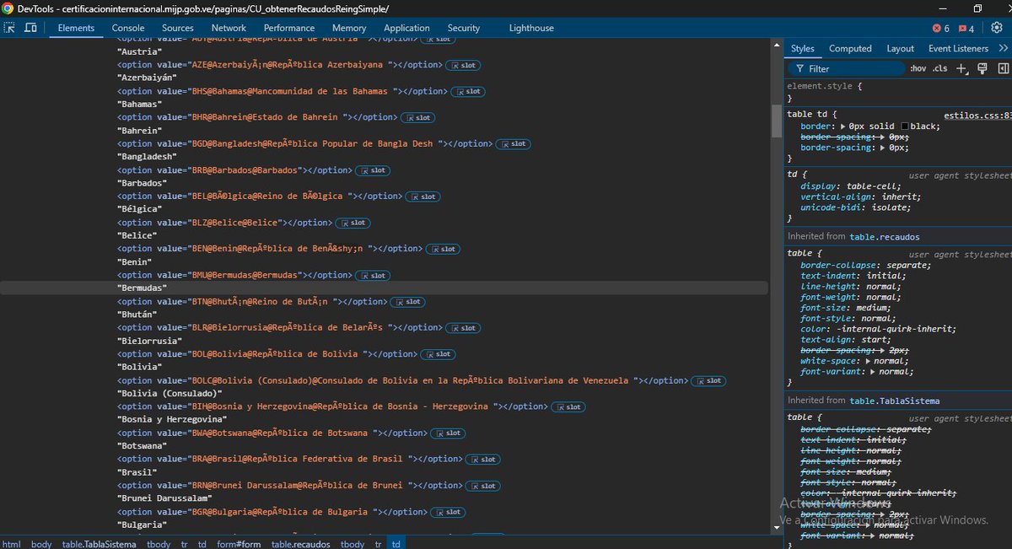Image resolution: width=1012 pixels, height=549 pixels.
Task: Open estilos.css source link
Action: tap(977, 114)
